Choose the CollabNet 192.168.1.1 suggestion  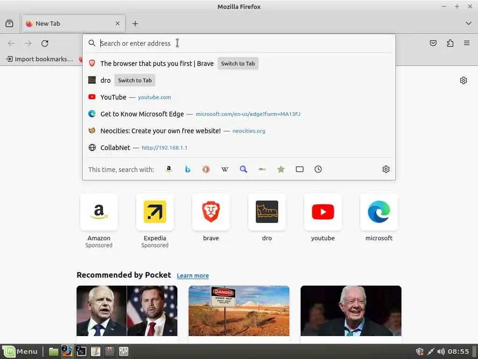[x=239, y=147]
